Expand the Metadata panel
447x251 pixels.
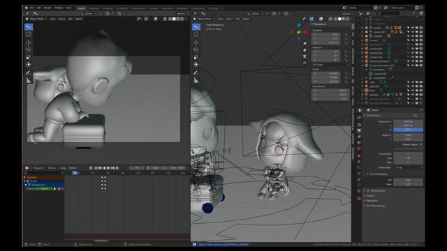pyautogui.click(x=371, y=201)
